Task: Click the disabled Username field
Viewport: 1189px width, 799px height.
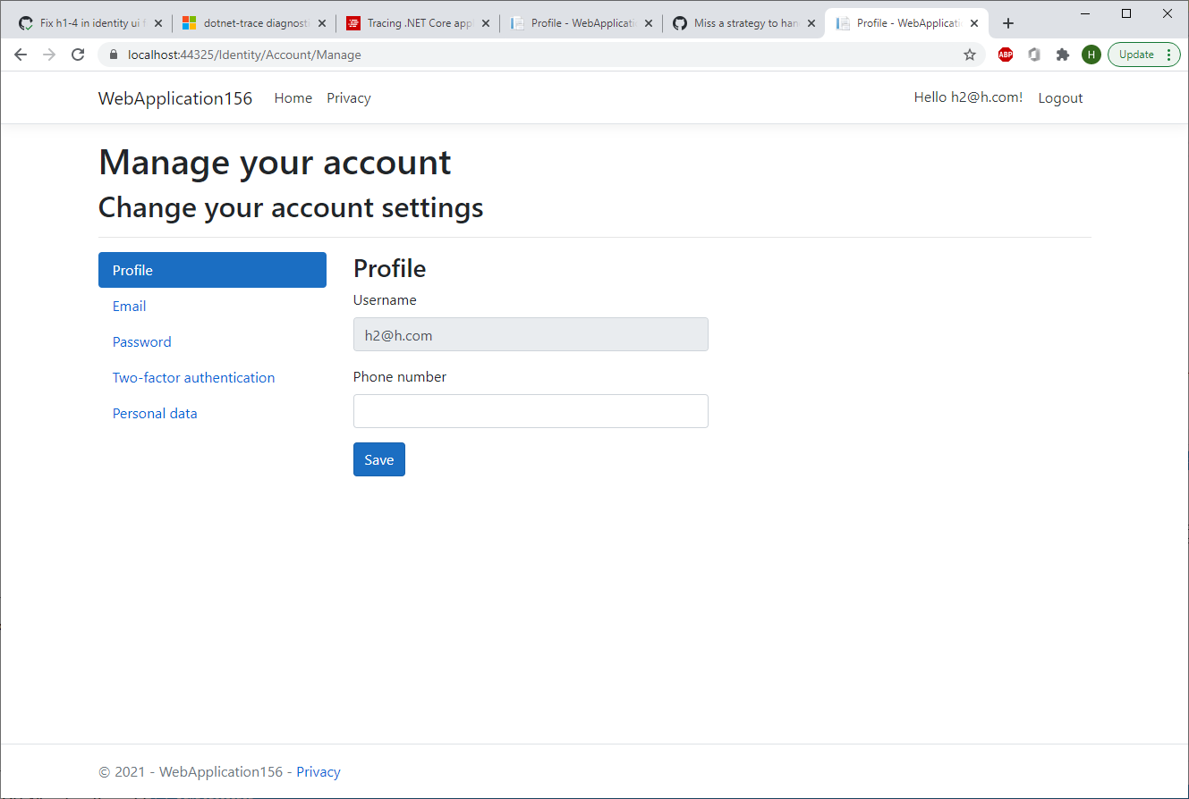Action: coord(531,334)
